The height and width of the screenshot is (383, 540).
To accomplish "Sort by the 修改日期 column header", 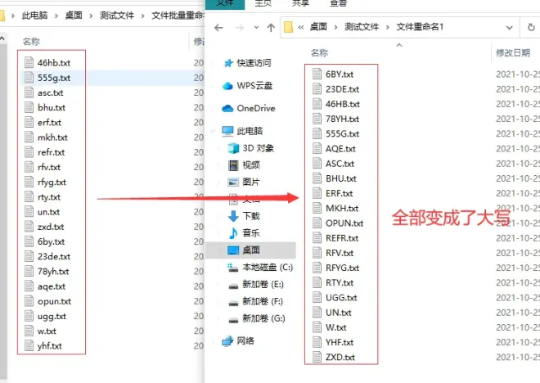I will 515,52.
